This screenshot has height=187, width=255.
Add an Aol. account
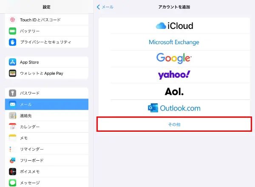point(174,91)
